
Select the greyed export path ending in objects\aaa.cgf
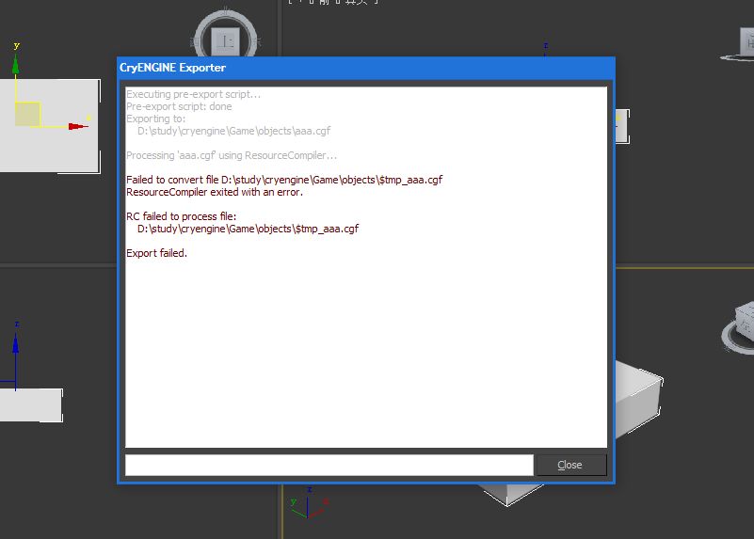(x=233, y=131)
